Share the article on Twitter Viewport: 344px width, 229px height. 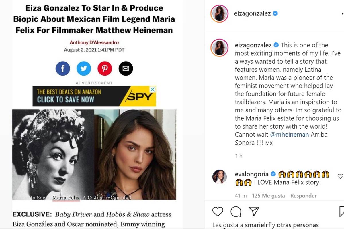(84, 68)
